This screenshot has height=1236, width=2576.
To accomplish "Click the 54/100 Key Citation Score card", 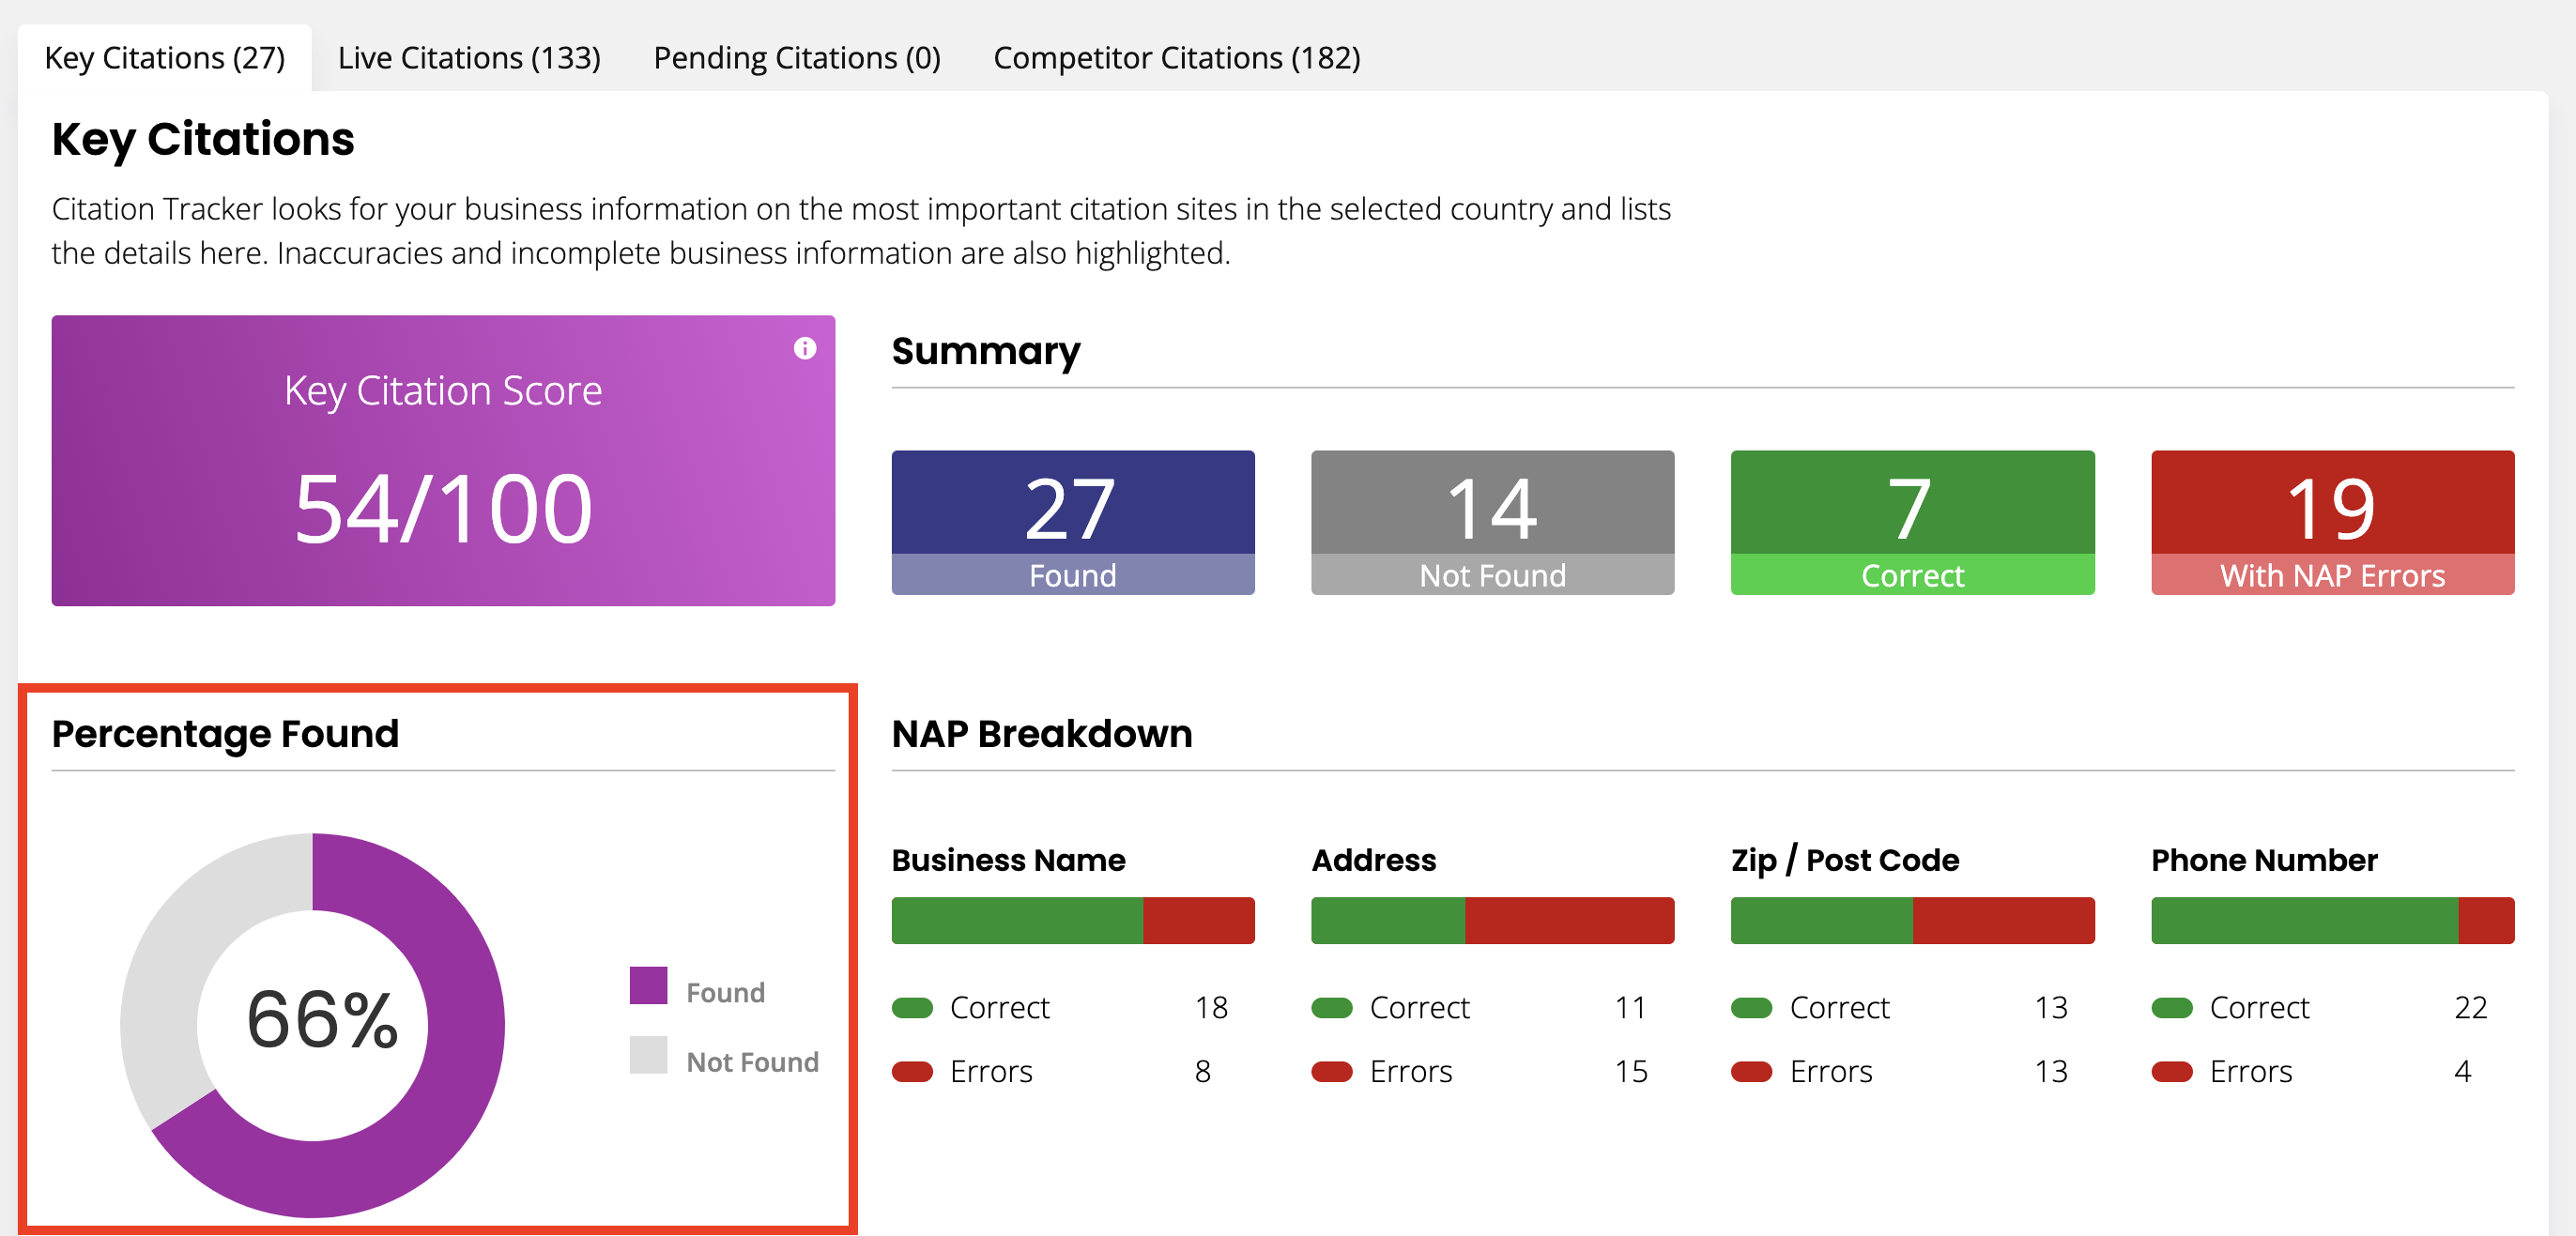I will click(443, 461).
